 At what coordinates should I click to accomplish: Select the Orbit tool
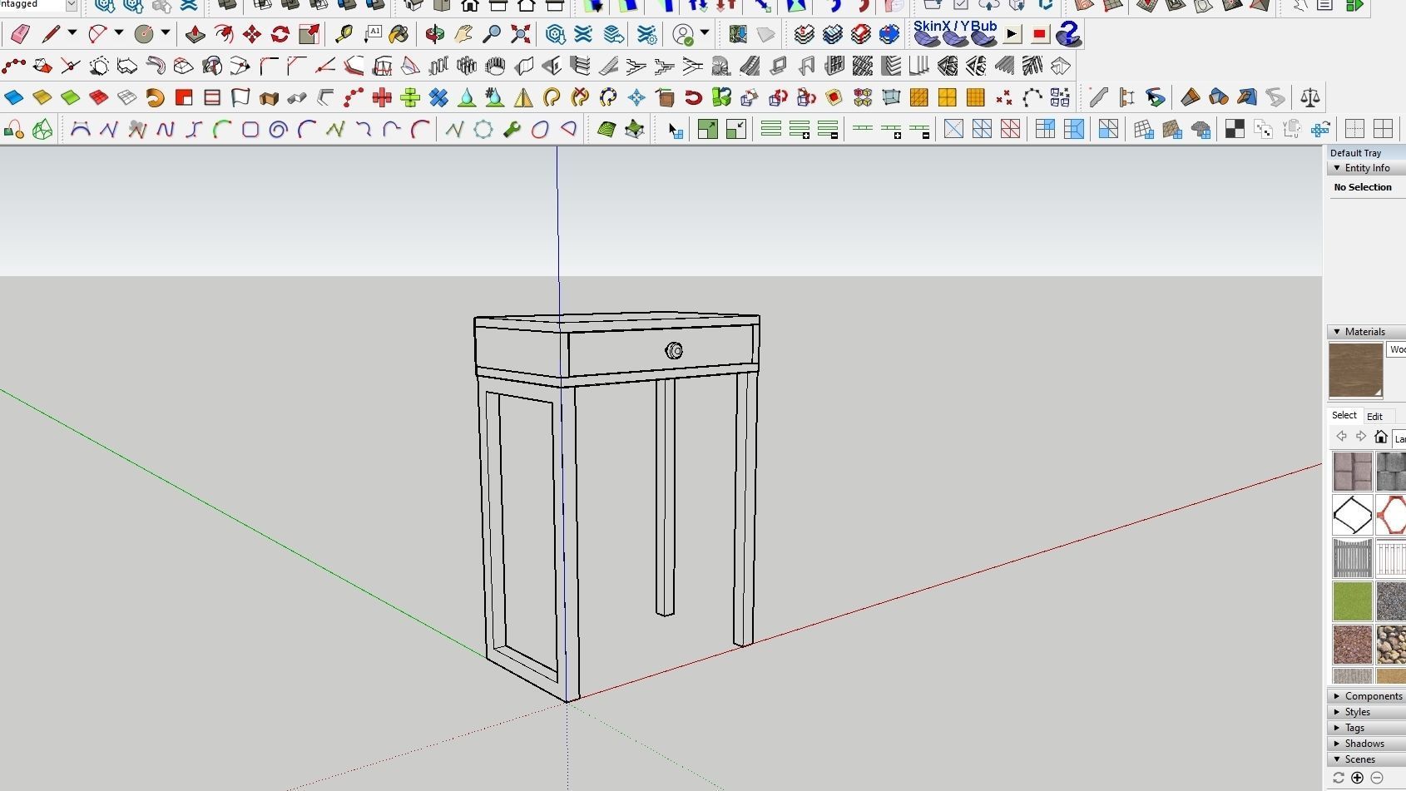[434, 34]
